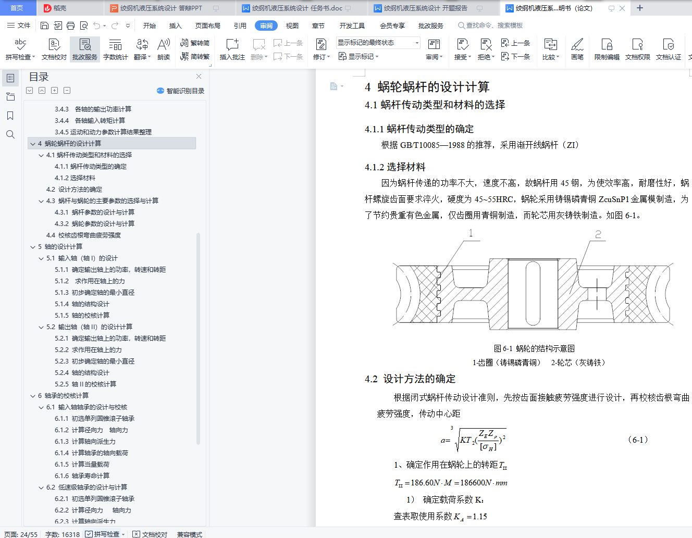Convert text with 繁转简
Viewport: 692px width, 538px height.
(x=195, y=43)
